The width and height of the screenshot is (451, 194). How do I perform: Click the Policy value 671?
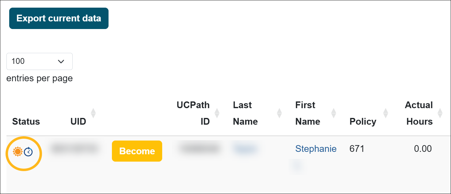tap(357, 149)
